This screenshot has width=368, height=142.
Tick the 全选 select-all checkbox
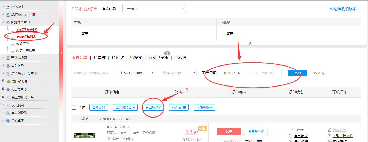tap(74, 107)
